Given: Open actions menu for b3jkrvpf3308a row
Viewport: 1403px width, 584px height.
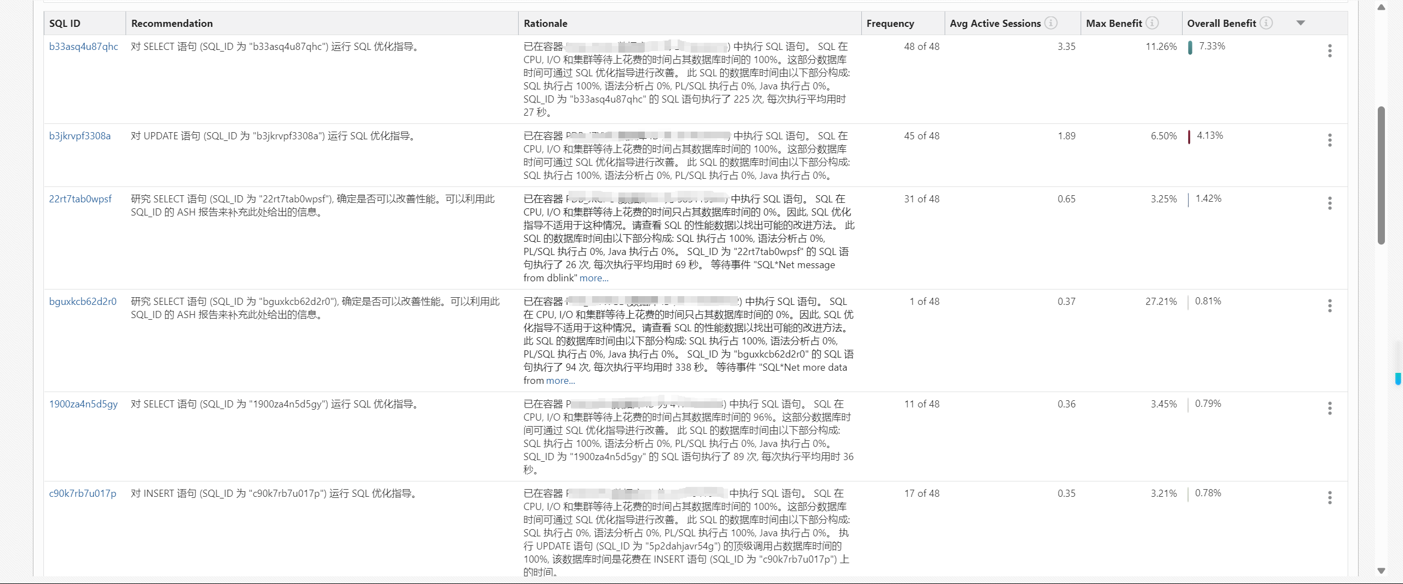Looking at the screenshot, I should (1330, 140).
